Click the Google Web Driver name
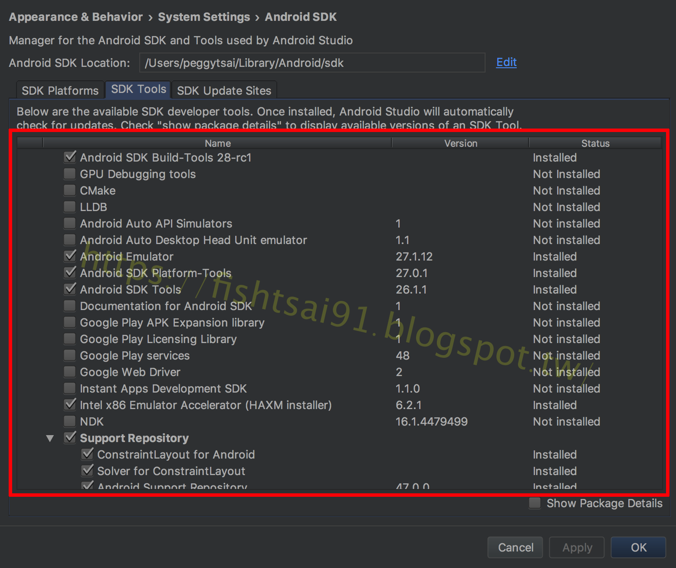The height and width of the screenshot is (568, 676). pyautogui.click(x=130, y=372)
